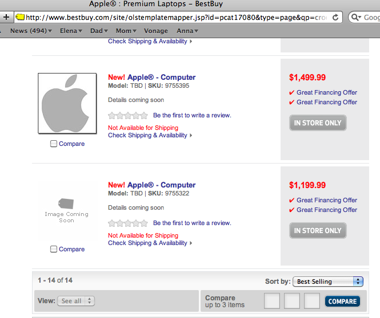This screenshot has height=318, width=380.
Task: Open New! Apple Computer link for SKU 9755322
Action: [151, 185]
